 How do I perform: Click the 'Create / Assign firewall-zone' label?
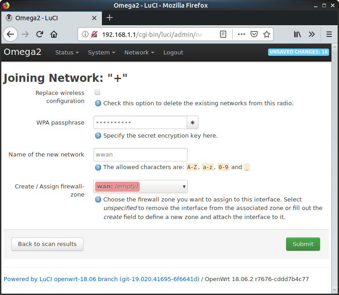click(x=49, y=190)
